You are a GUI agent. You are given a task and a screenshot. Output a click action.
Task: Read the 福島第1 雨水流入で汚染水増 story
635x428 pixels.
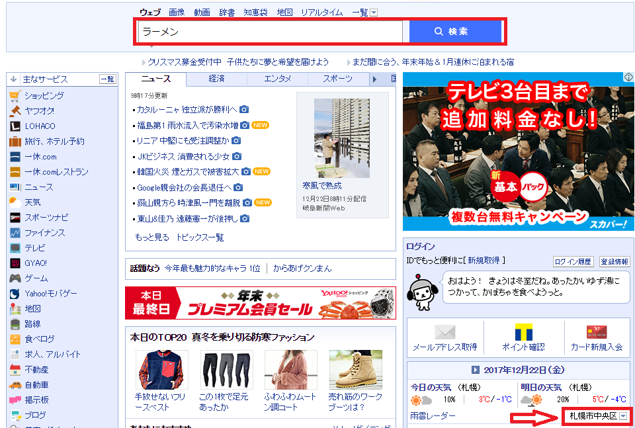(187, 125)
